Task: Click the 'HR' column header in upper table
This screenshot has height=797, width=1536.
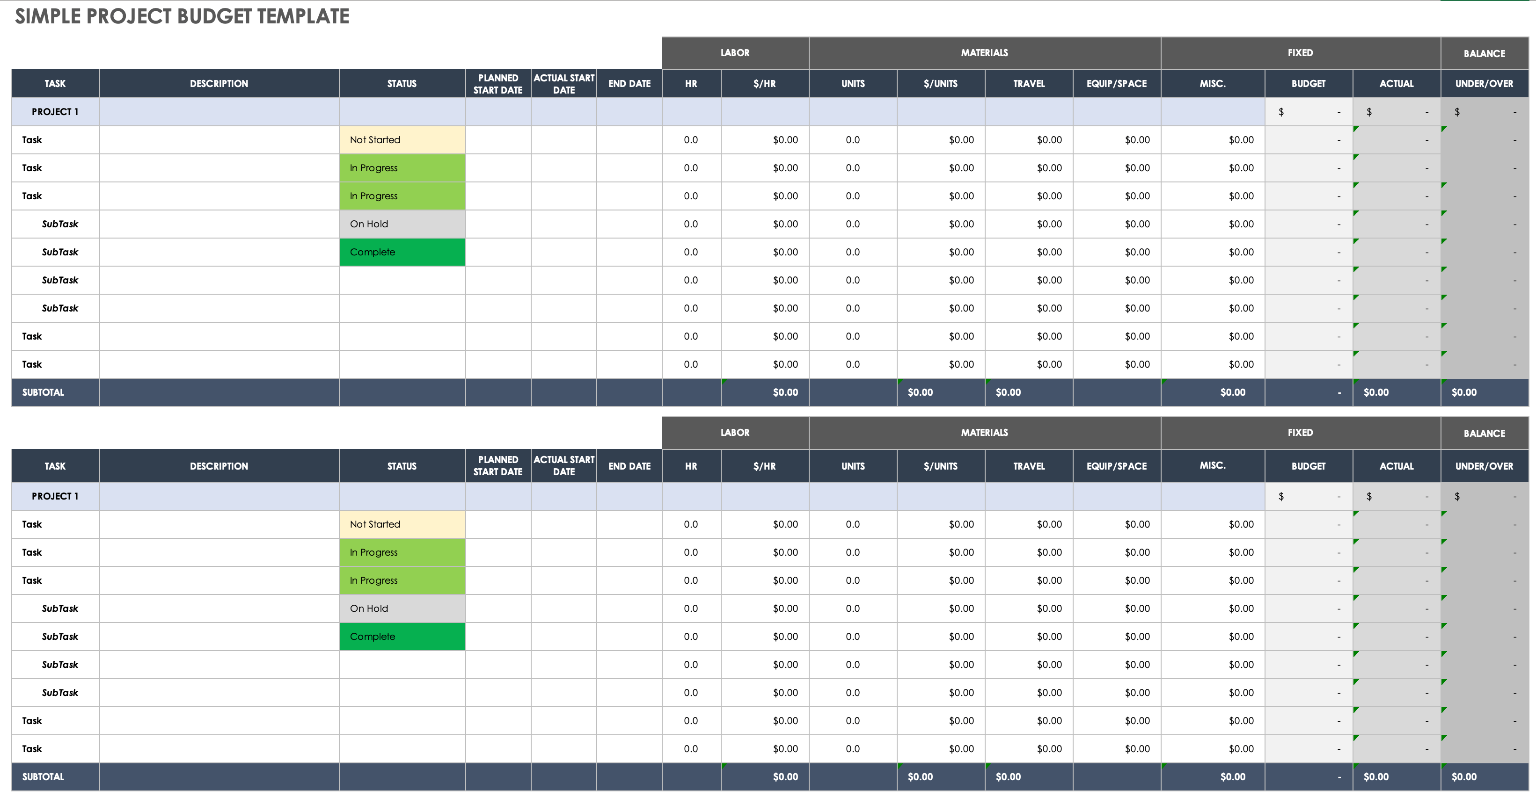Action: coord(691,83)
